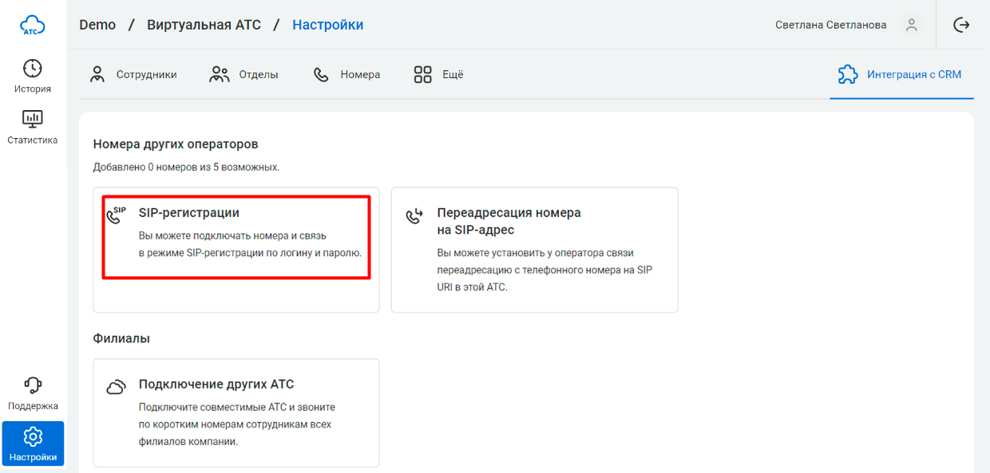
Task: Open Поддержка headset icon
Action: click(x=33, y=386)
